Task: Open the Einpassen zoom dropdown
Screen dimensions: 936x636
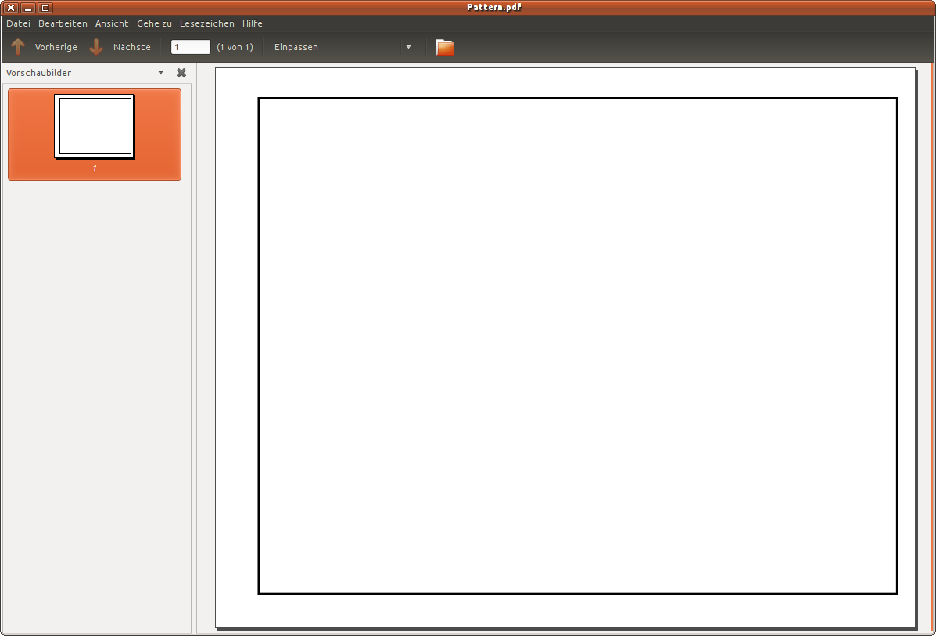Action: (x=408, y=47)
